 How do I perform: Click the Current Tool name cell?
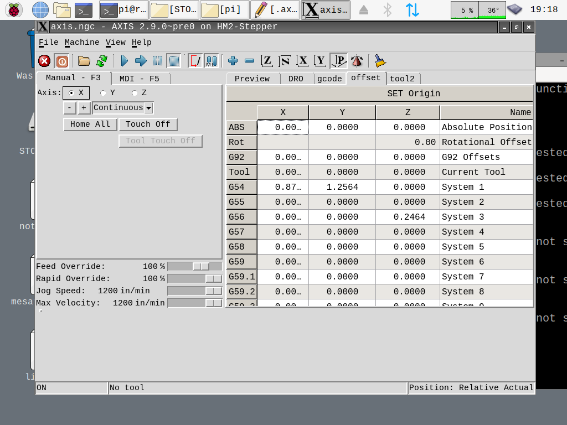click(486, 173)
